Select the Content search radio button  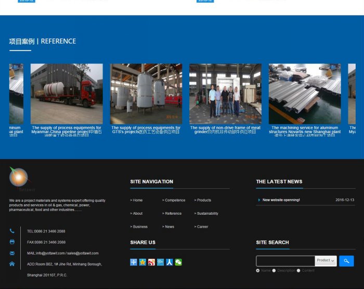298,270
